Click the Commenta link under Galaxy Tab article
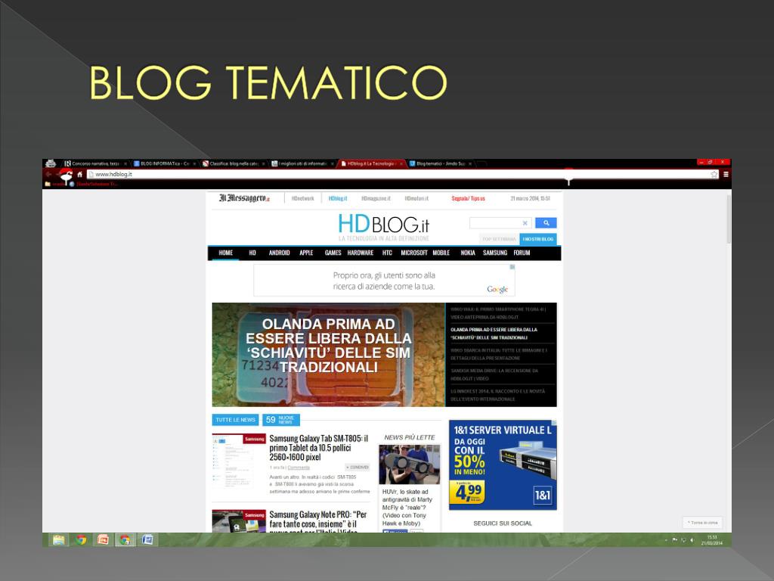This screenshot has width=774, height=581. click(299, 468)
